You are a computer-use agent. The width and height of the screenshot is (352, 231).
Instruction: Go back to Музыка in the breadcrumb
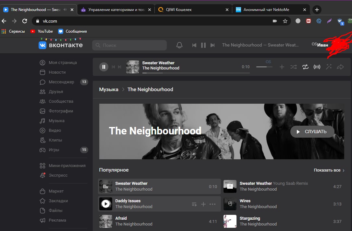coord(109,89)
